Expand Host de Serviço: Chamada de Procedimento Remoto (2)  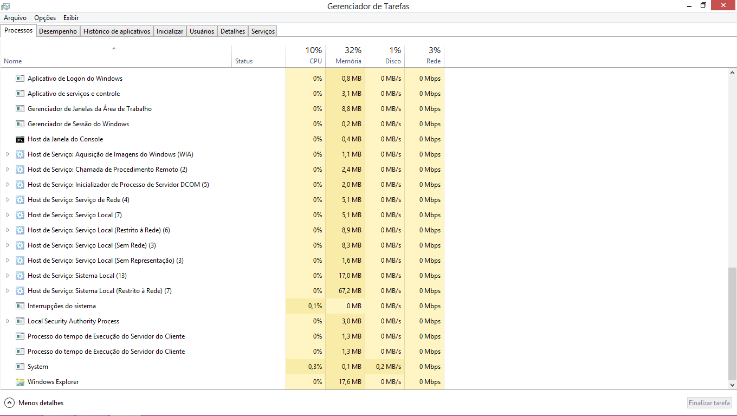pos(8,170)
